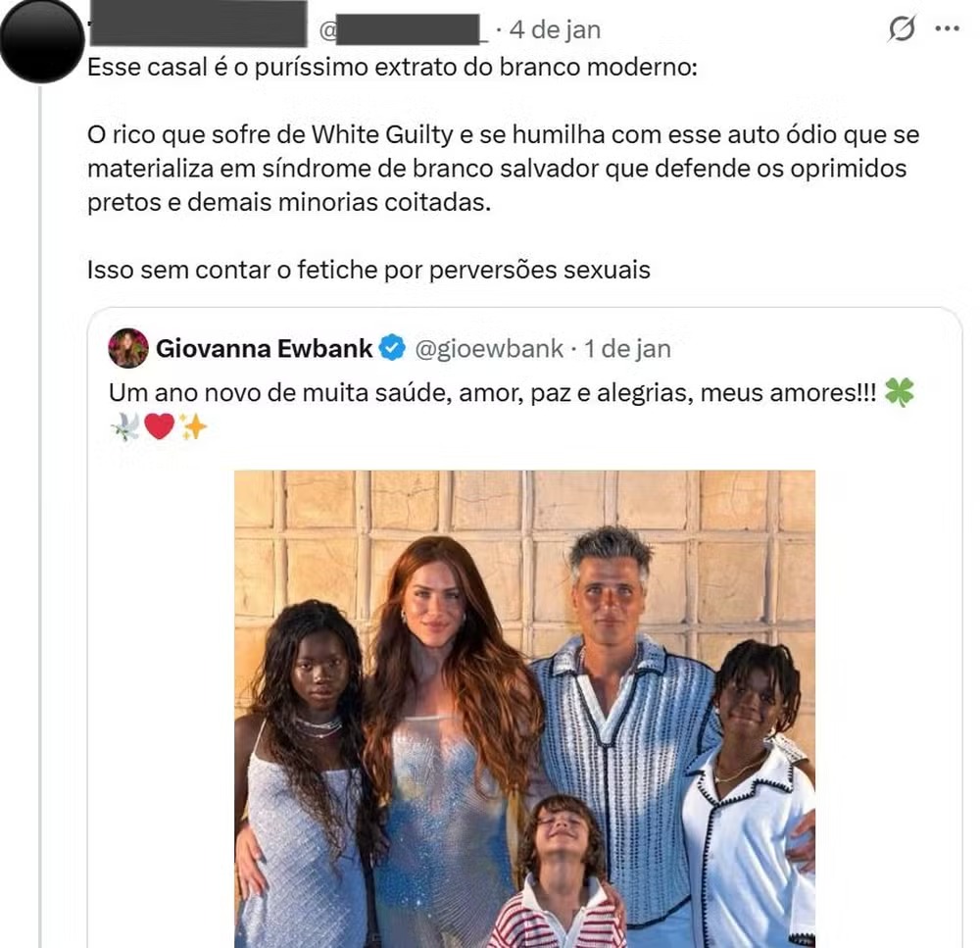Click Giovanna Ewbank's small profile picture
This screenshot has width=980, height=948.
coord(128,348)
